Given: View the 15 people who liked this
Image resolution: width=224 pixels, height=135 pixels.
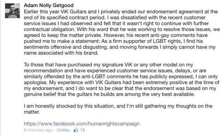Looking at the screenshot, I should [83, 130].
